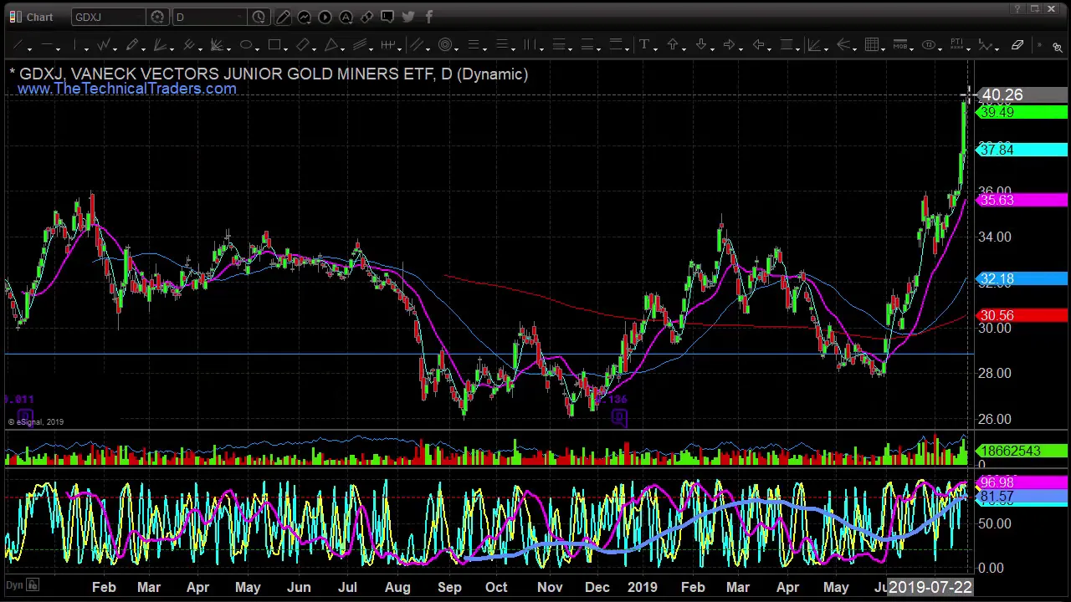Viewport: 1071px width, 602px height.
Task: Open the time template clock icon
Action: [259, 17]
